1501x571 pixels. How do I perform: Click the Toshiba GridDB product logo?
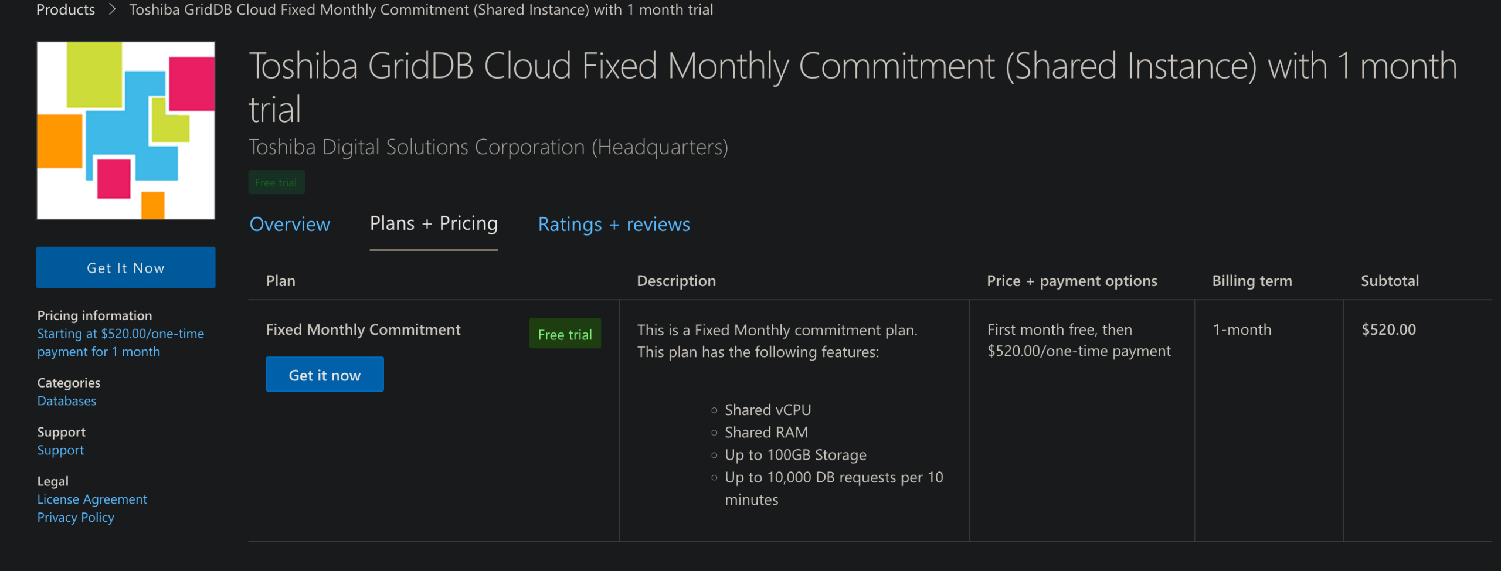[x=125, y=131]
